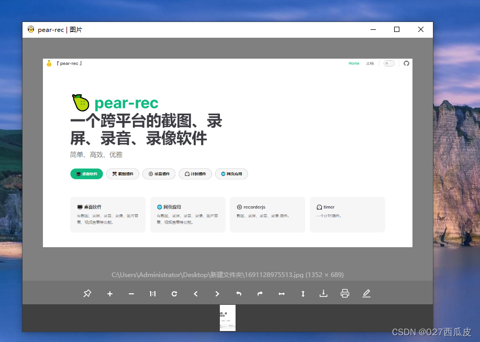Image resolution: width=480 pixels, height=342 pixels.
Task: Flip the image horizontally
Action: tap(282, 293)
